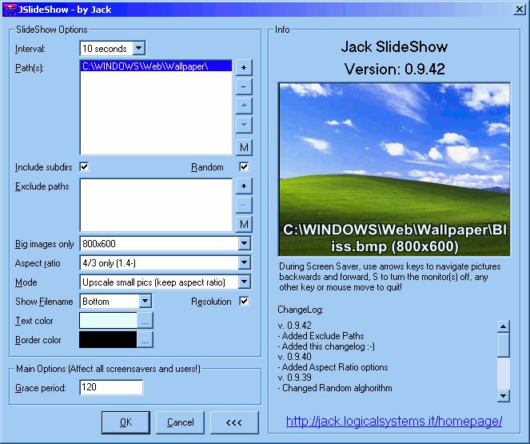
Task: Click changelog entry 'v. 0.9.40'
Action: click(x=294, y=357)
